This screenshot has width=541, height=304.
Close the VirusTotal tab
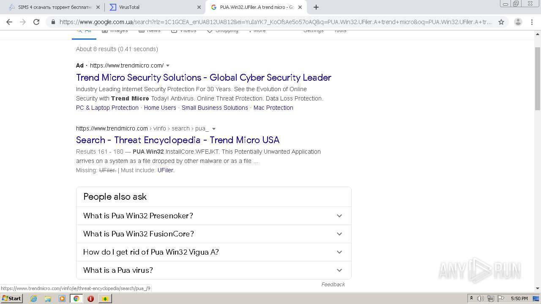pos(199,7)
